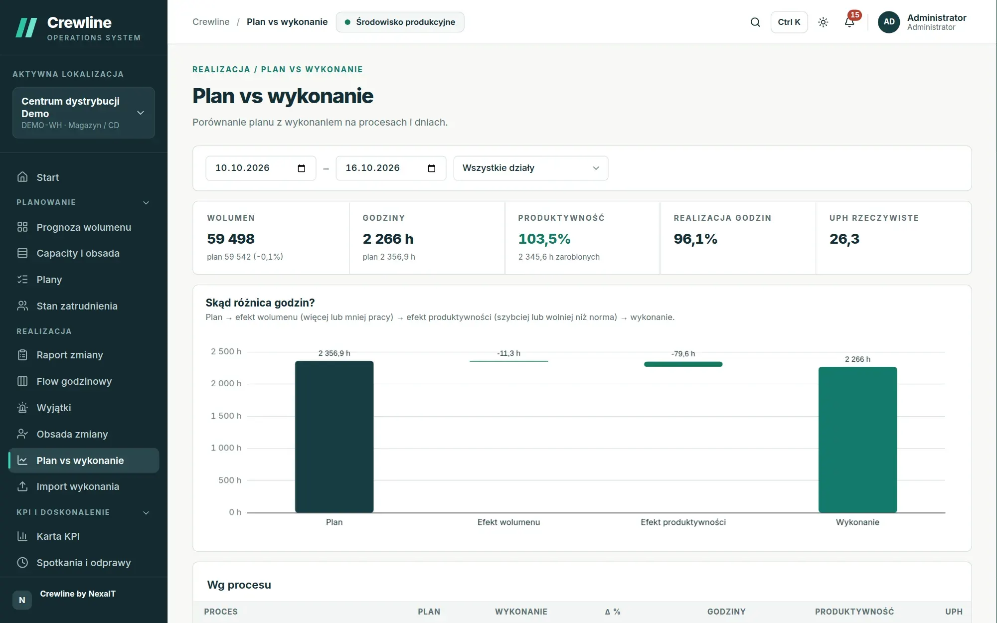Click the Capacity i obsada icon
The width and height of the screenshot is (997, 623).
22,253
